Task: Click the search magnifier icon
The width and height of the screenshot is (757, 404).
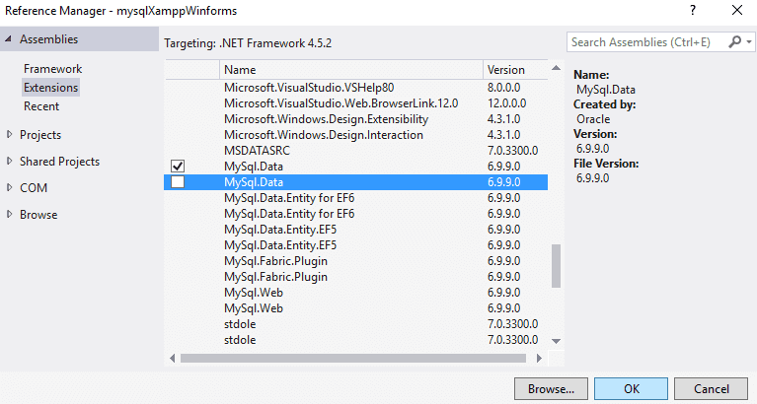Action: pyautogui.click(x=734, y=42)
